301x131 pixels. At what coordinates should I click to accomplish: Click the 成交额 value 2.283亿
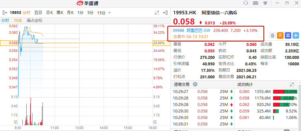pyautogui.click(x=291, y=51)
